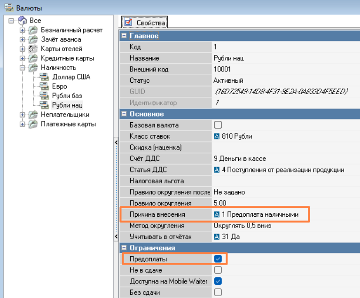Select the Доллар США currency icon
The height and width of the screenshot is (298, 360).
point(45,77)
